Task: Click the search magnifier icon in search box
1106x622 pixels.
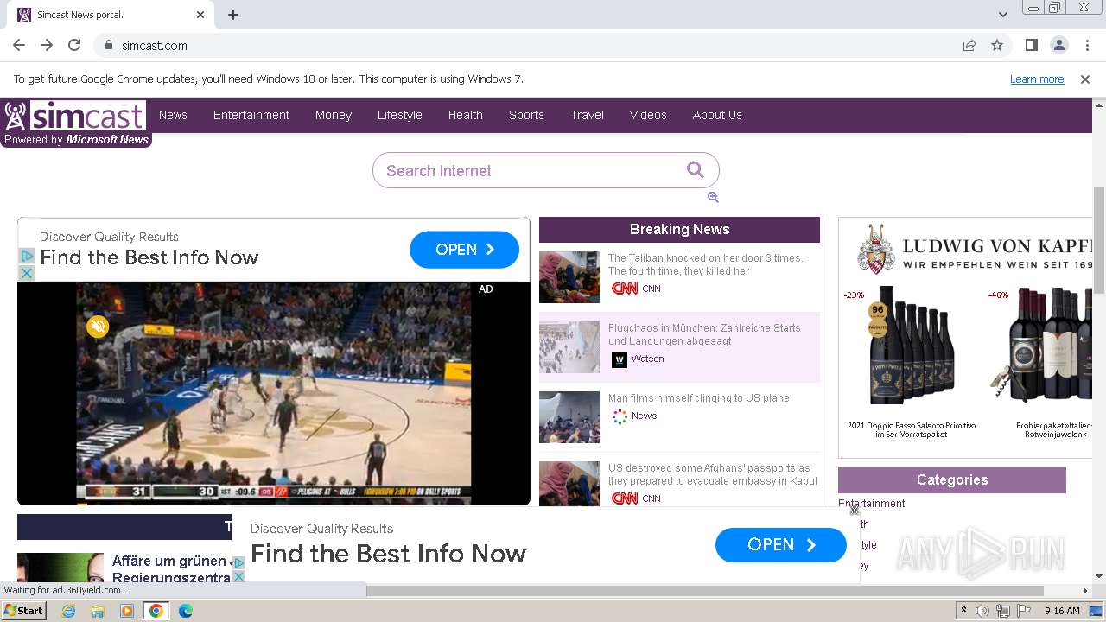Action: 696,170
